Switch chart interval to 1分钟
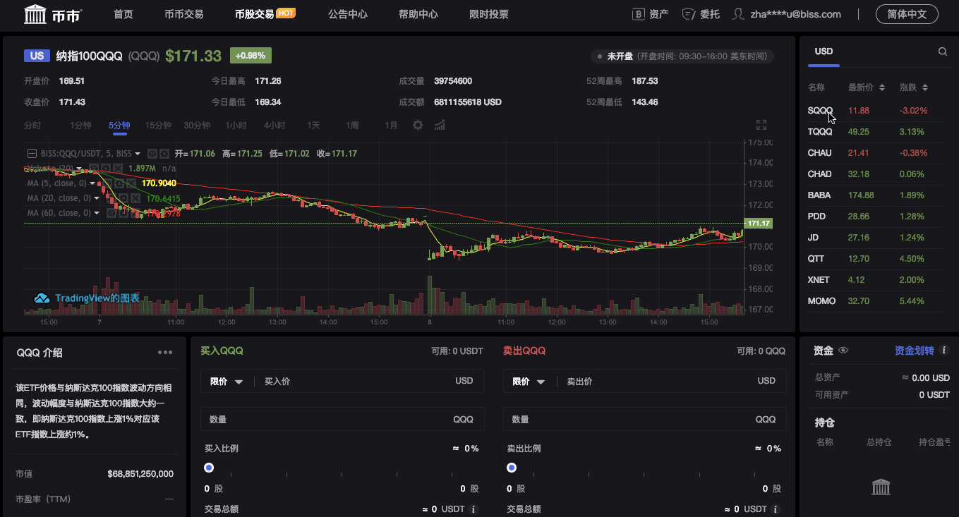The width and height of the screenshot is (959, 517). [80, 126]
